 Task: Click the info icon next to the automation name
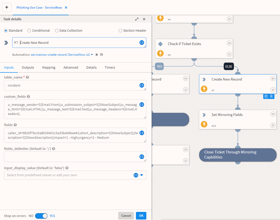click(101, 55)
